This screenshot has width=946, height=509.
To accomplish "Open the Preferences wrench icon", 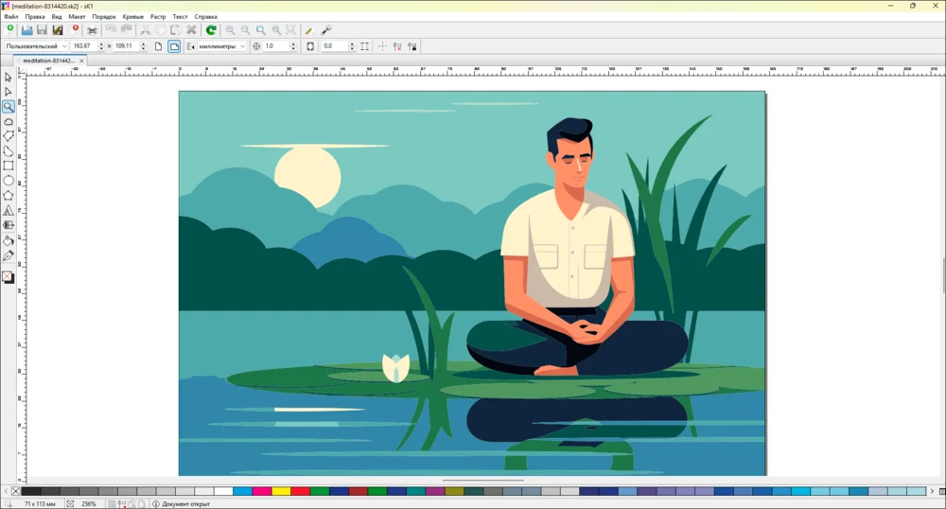I will (326, 29).
